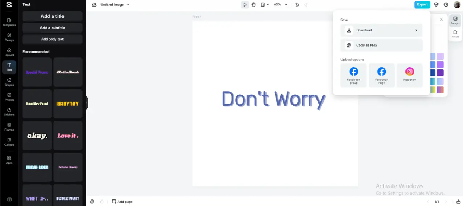The height and width of the screenshot is (206, 463).
Task: Select the FRESH LOOK text preset
Action: (37, 167)
